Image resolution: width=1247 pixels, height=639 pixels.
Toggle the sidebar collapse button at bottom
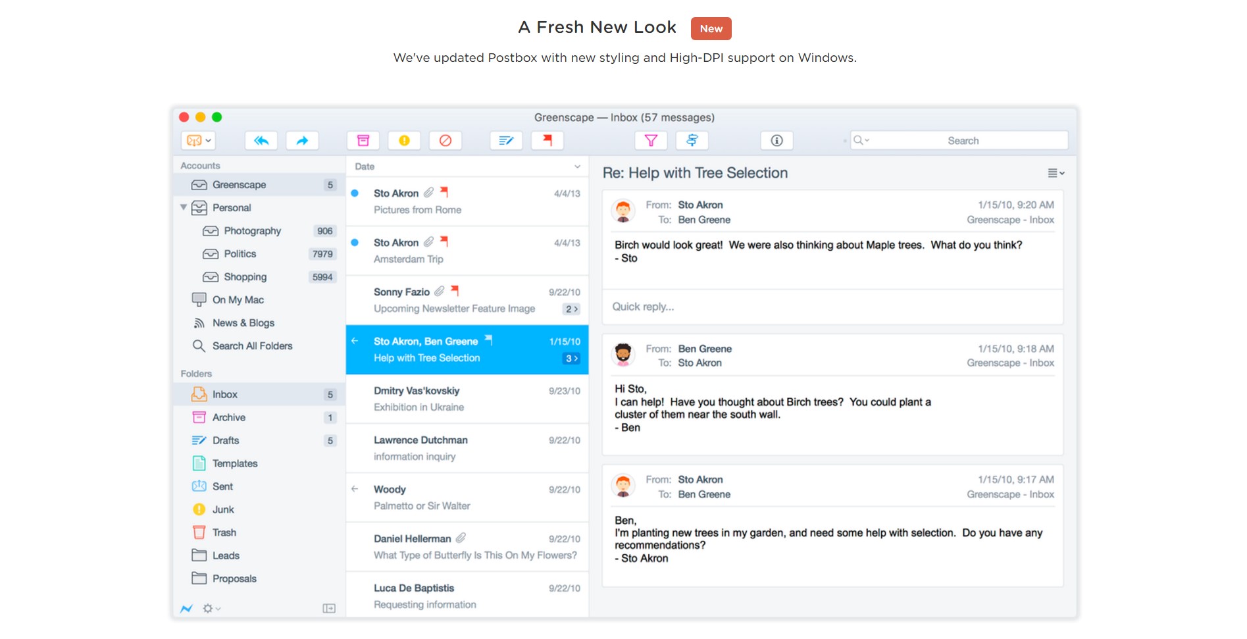(x=329, y=609)
